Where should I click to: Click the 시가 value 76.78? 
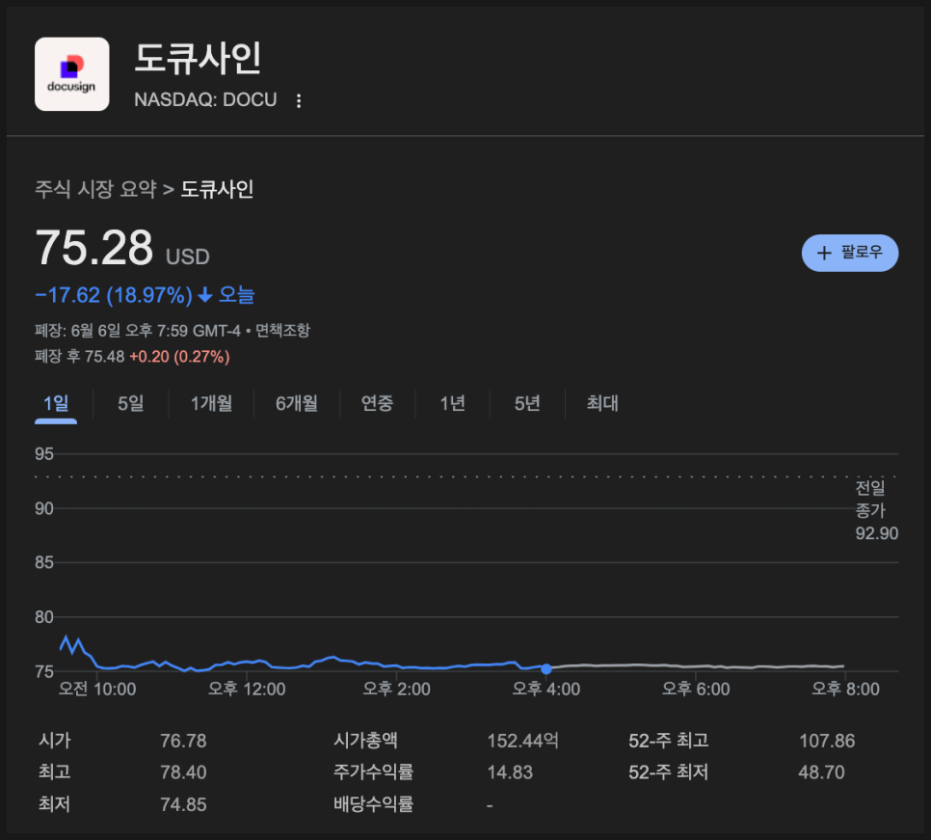coord(183,741)
